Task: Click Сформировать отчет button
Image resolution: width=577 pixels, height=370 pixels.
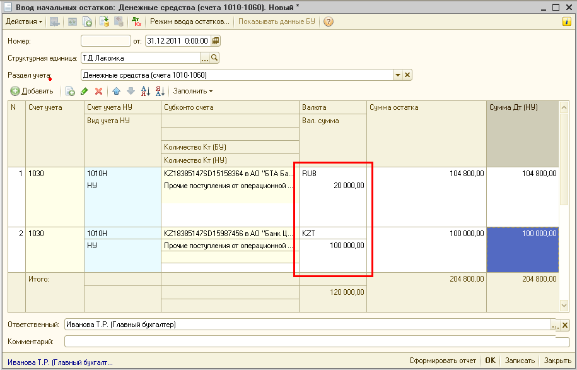Action: (442, 361)
